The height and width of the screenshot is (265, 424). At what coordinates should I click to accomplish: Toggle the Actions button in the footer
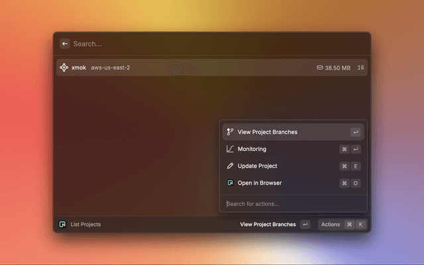click(x=331, y=225)
